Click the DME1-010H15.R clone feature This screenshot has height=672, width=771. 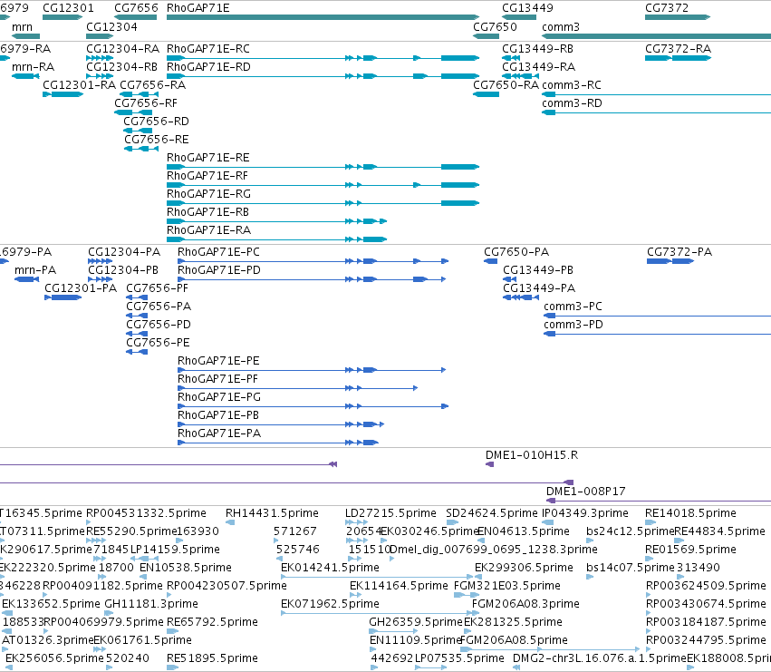pos(490,464)
